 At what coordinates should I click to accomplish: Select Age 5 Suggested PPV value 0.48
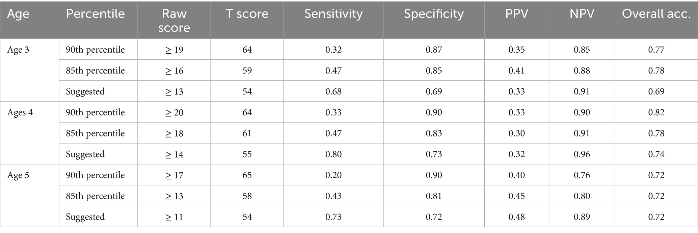(x=516, y=217)
